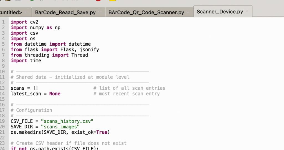Click the string "scans_history.csv"
This screenshot has height=150, width=284.
67,121
